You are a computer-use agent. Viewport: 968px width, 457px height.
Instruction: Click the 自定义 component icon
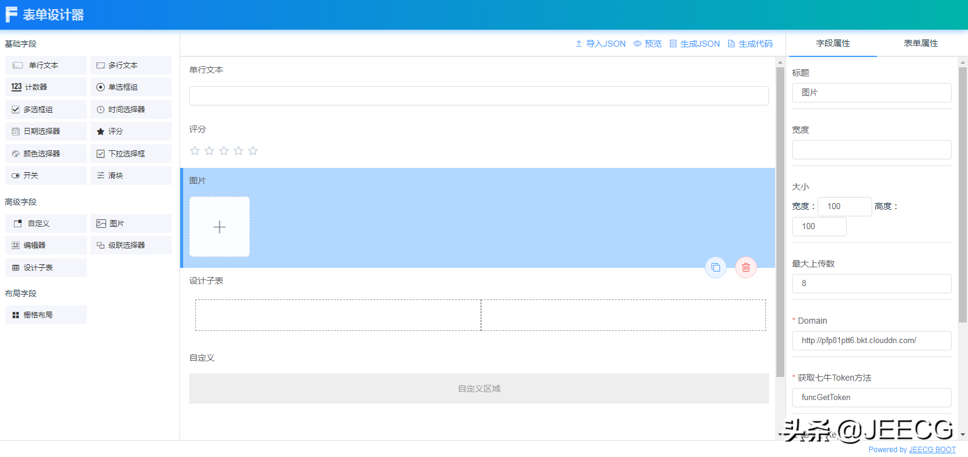click(x=18, y=224)
